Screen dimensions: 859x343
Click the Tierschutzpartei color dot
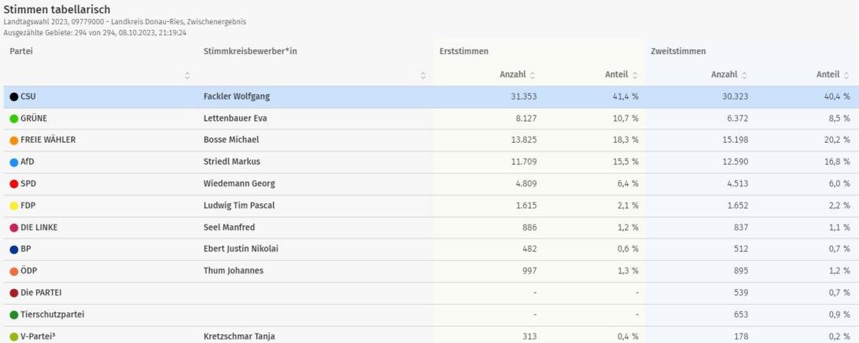click(14, 315)
